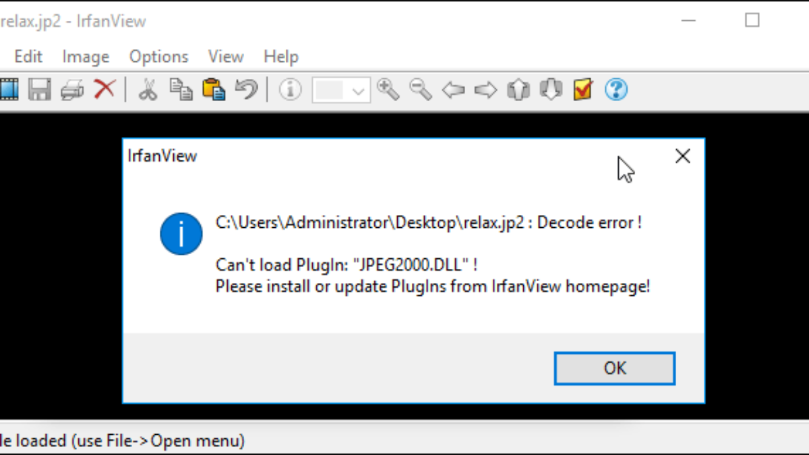Image resolution: width=809 pixels, height=455 pixels.
Task: Click the Zoom out magnifier icon
Action: click(421, 89)
